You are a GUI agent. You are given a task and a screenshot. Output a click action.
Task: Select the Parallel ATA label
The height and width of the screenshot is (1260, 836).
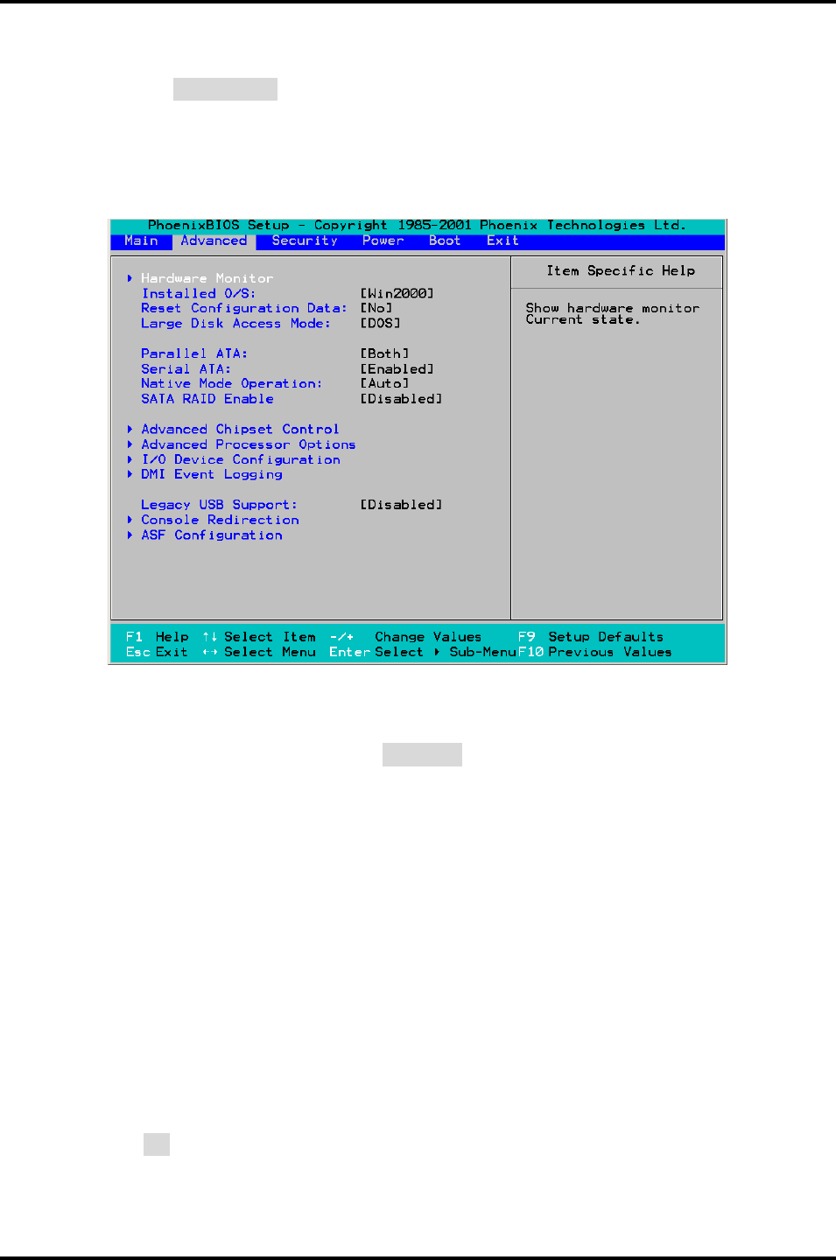(x=194, y=353)
